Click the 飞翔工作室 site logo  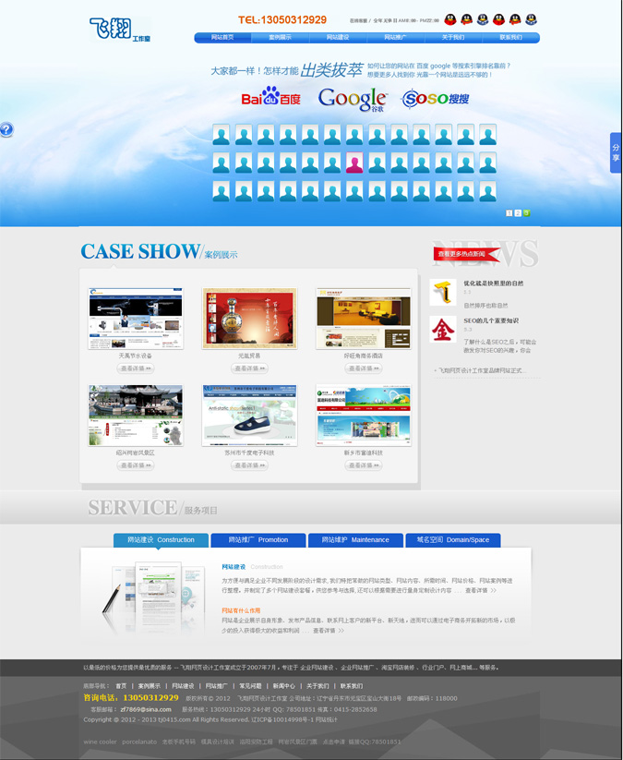120,29
